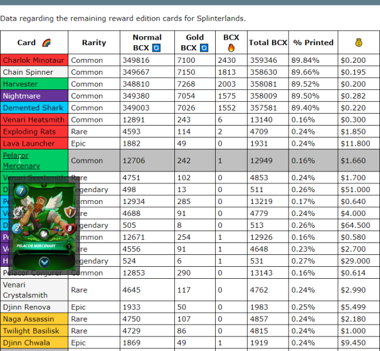Select the Nightmare card cell

[x=34, y=95]
